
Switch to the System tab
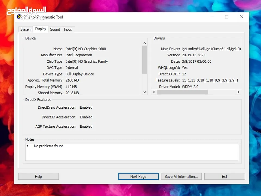[26, 29]
